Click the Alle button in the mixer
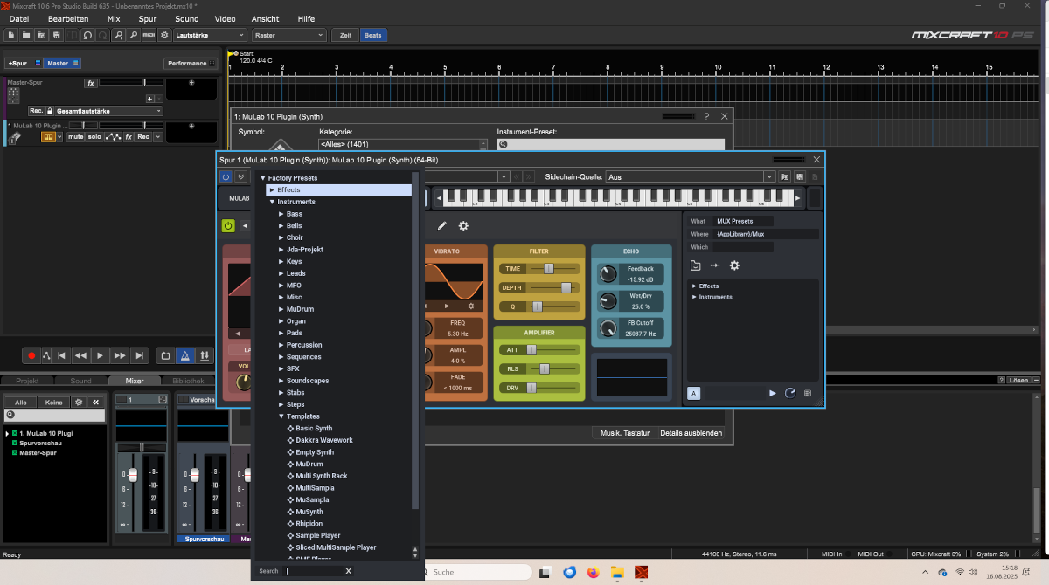Viewport: 1049px width, 585px height. tap(21, 402)
